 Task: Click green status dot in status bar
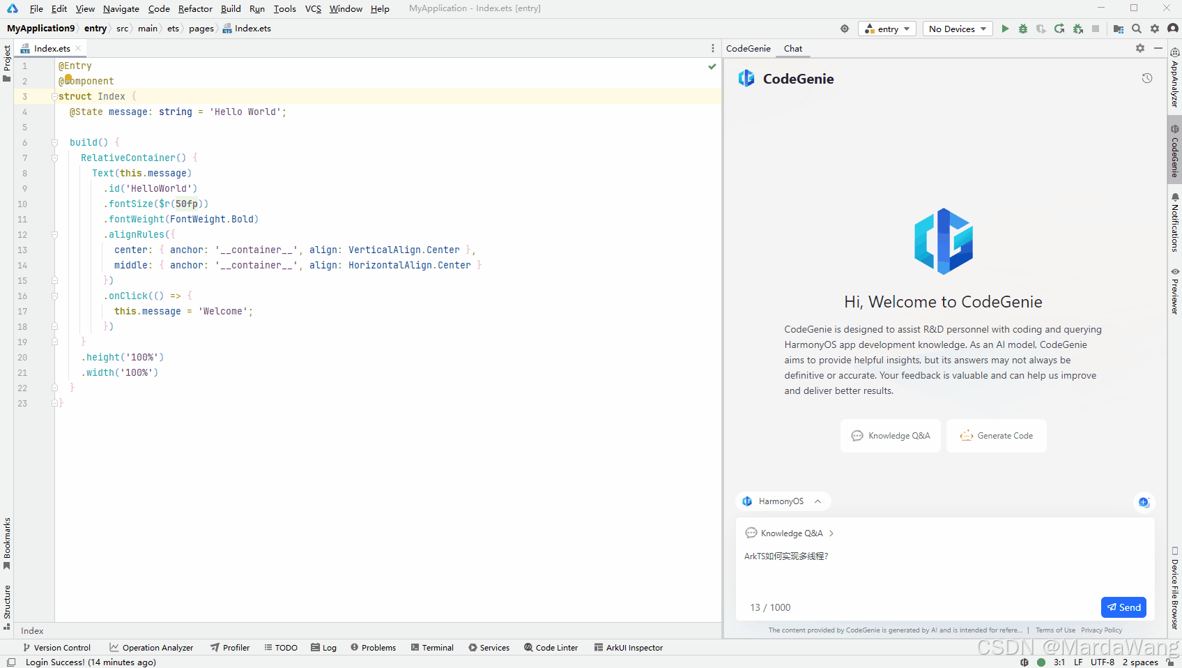click(1041, 662)
